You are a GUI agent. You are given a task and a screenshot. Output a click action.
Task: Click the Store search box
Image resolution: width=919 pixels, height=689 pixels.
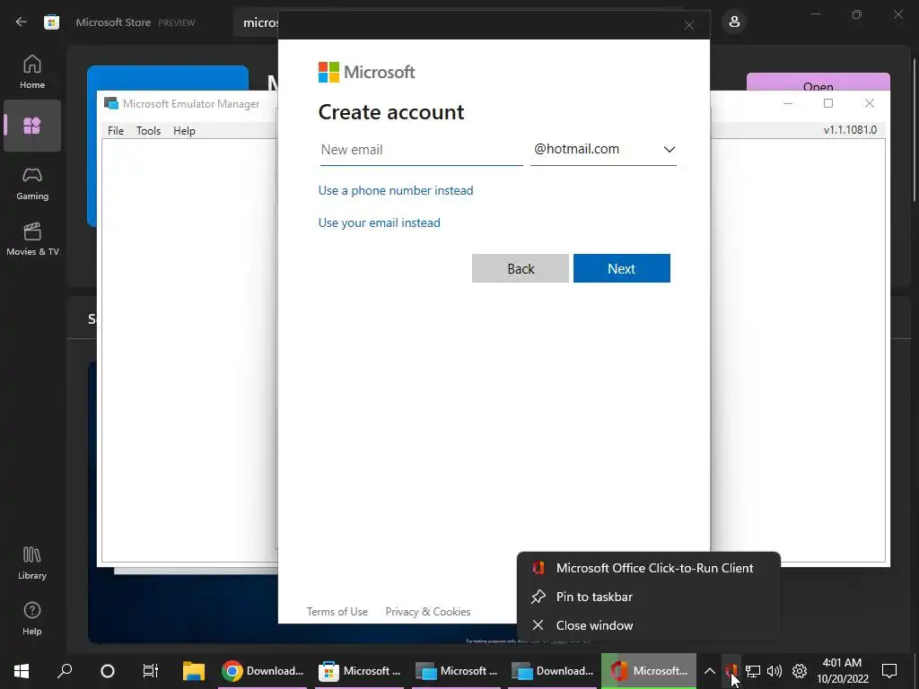(256, 22)
